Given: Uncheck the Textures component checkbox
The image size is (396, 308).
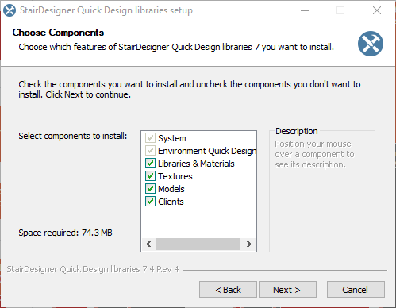Looking at the screenshot, I should [150, 176].
